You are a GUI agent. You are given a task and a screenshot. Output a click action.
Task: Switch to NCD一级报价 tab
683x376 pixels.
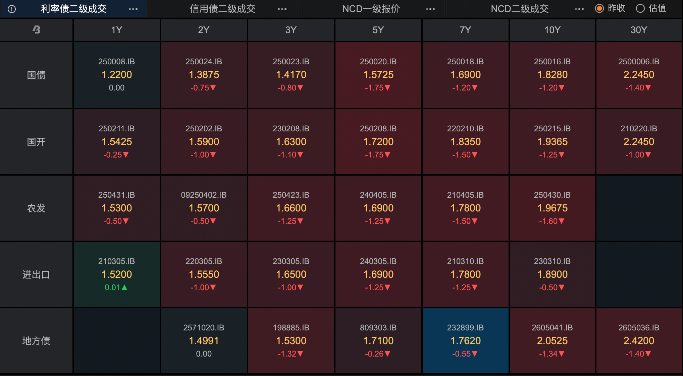371,9
